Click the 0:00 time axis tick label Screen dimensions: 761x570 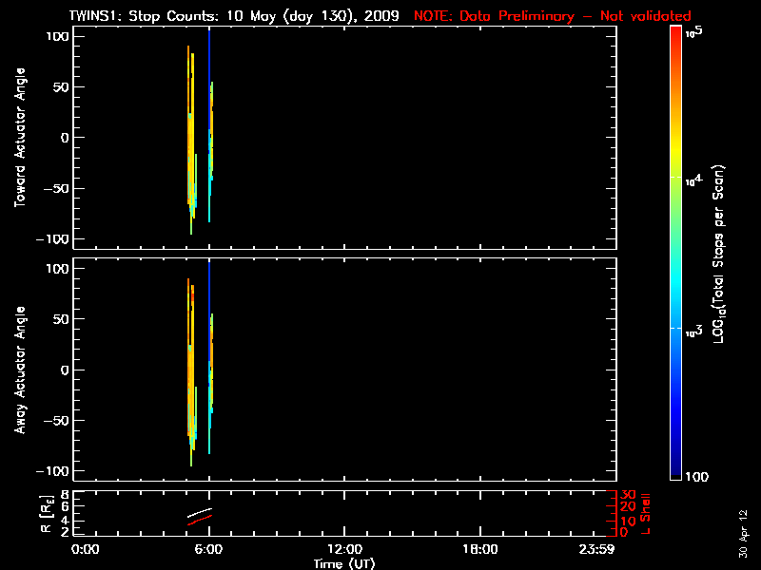point(86,549)
